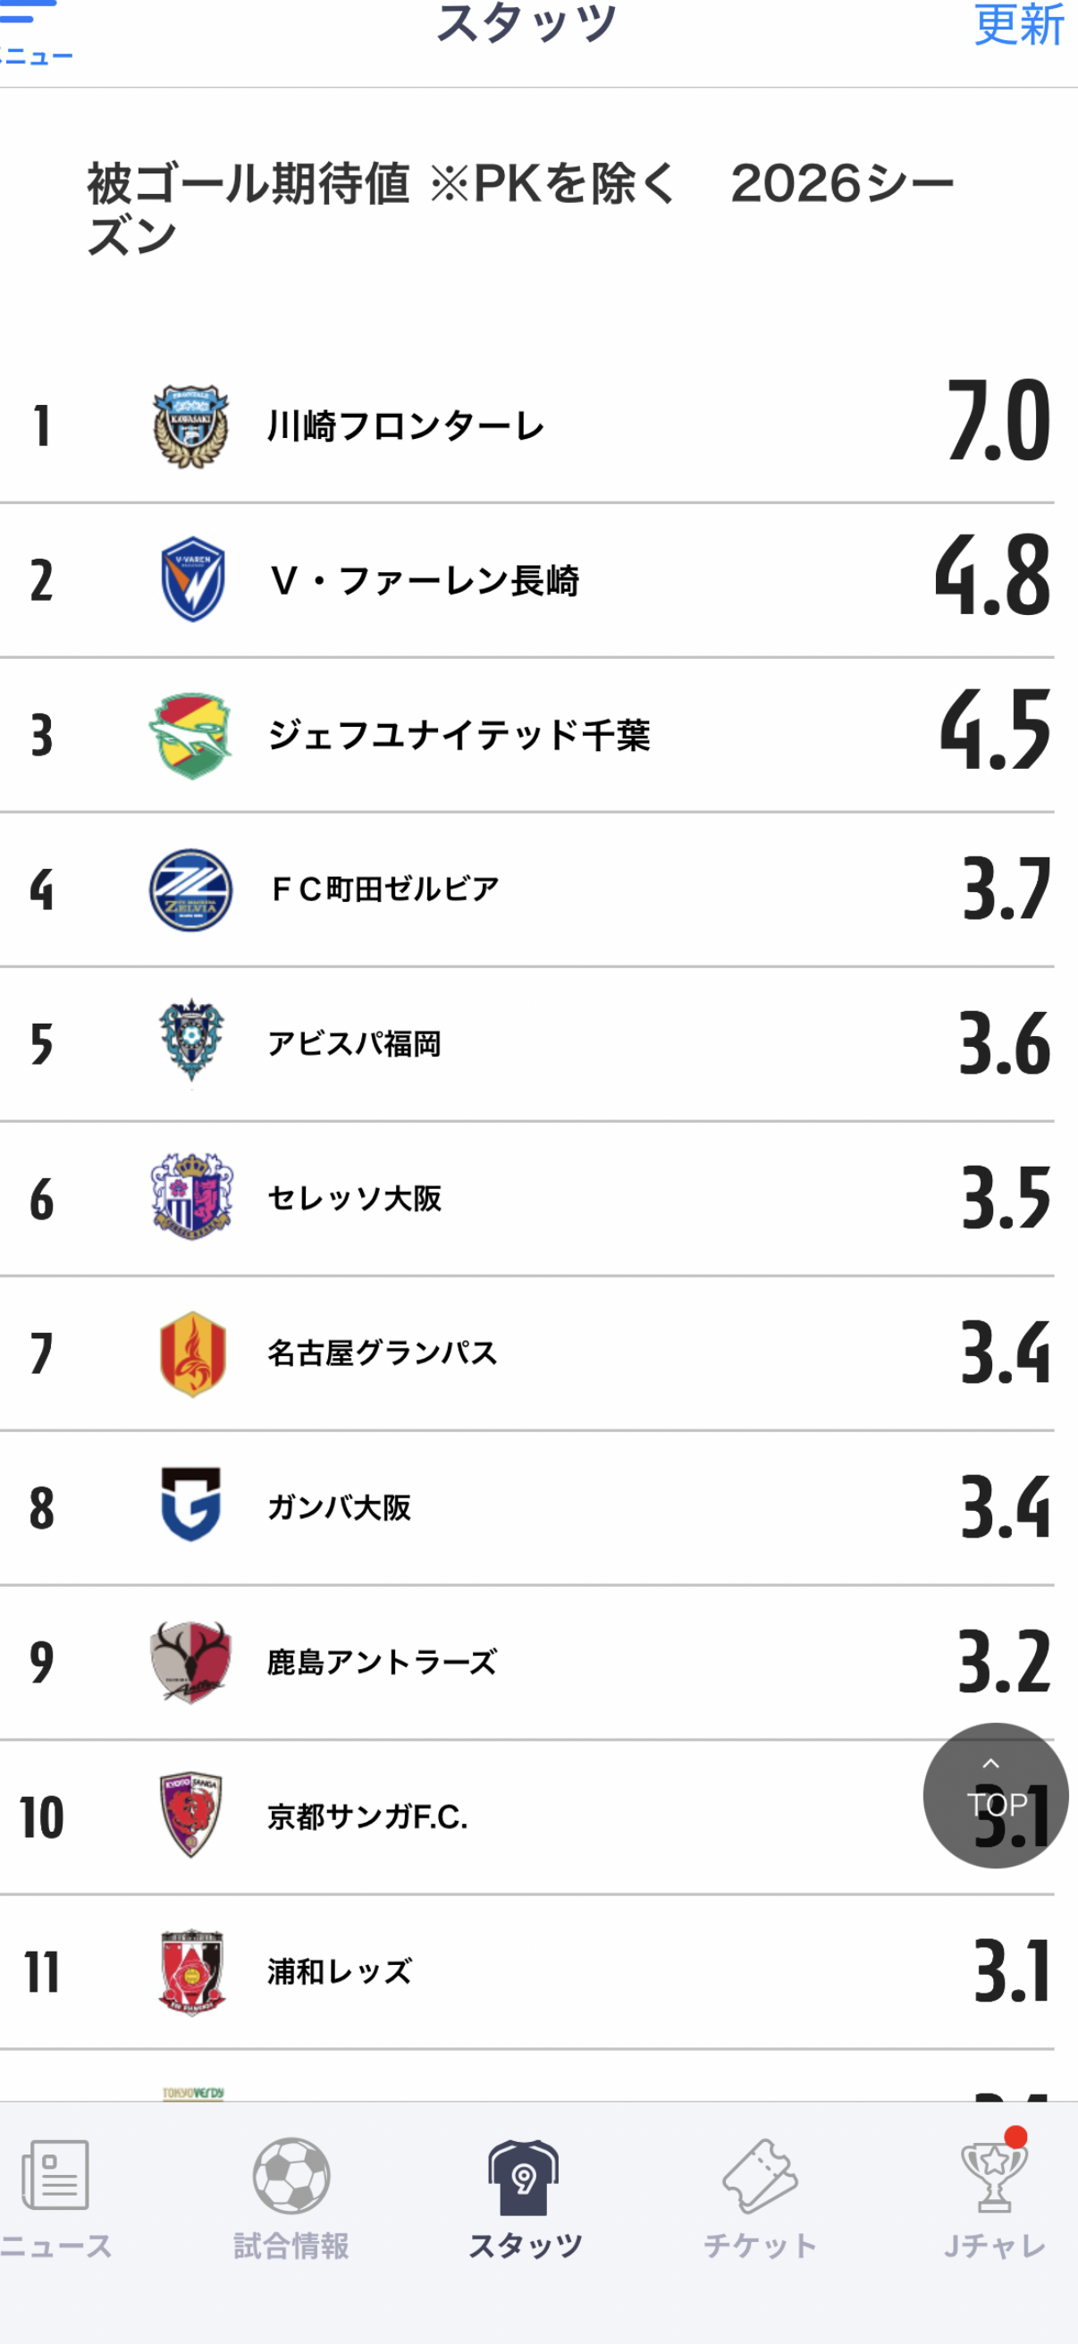The image size is (1078, 2344).
Task: Select the 浦和レッズ team name
Action: [340, 1972]
